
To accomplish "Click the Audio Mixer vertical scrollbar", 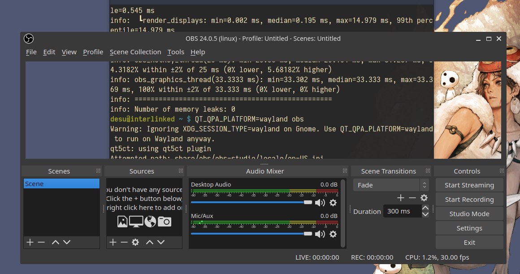I will (x=343, y=213).
